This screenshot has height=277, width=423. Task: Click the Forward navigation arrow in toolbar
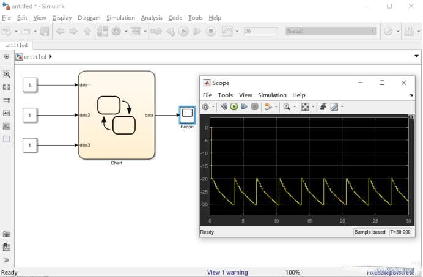(x=73, y=31)
